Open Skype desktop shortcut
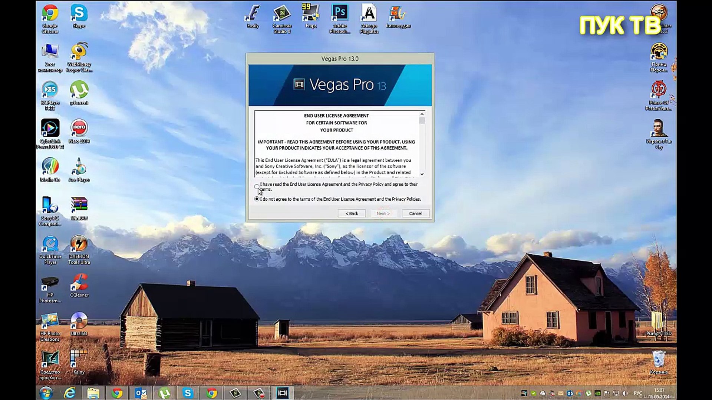This screenshot has height=400, width=712. (x=79, y=16)
